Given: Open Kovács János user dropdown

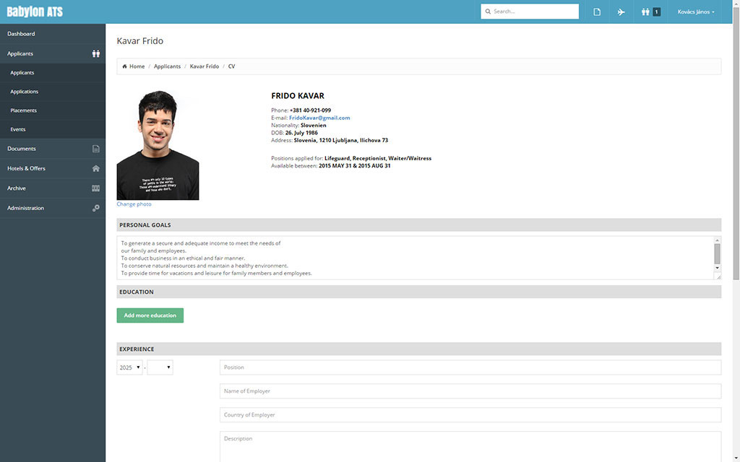Looking at the screenshot, I should click(x=696, y=12).
